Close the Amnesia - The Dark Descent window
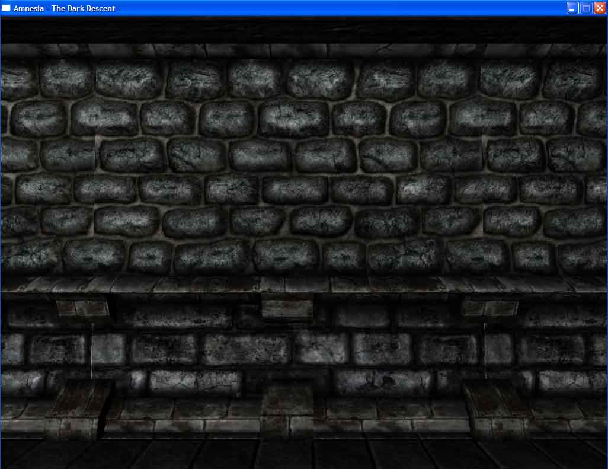Screen dimensions: 608x469 click(599, 8)
